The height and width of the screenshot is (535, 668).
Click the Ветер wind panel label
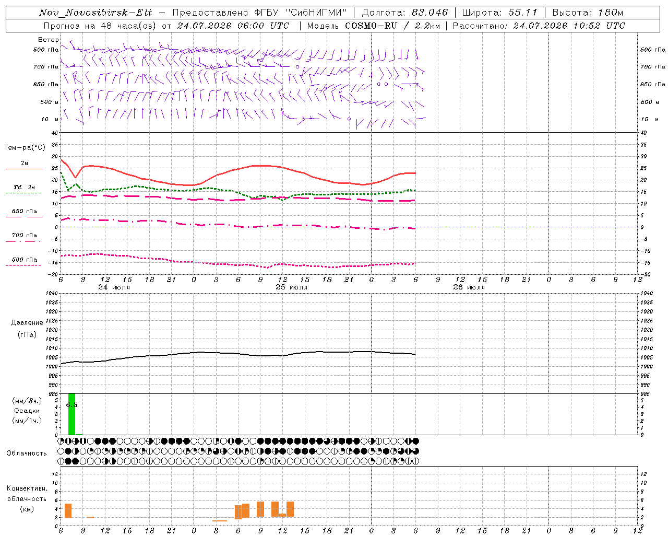point(49,40)
